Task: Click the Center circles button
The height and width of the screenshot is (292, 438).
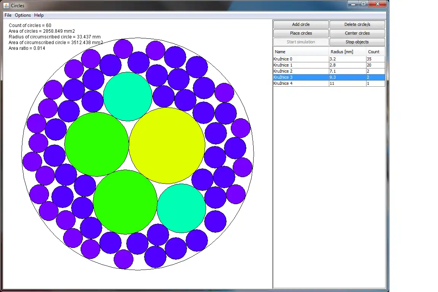Action: pyautogui.click(x=357, y=33)
